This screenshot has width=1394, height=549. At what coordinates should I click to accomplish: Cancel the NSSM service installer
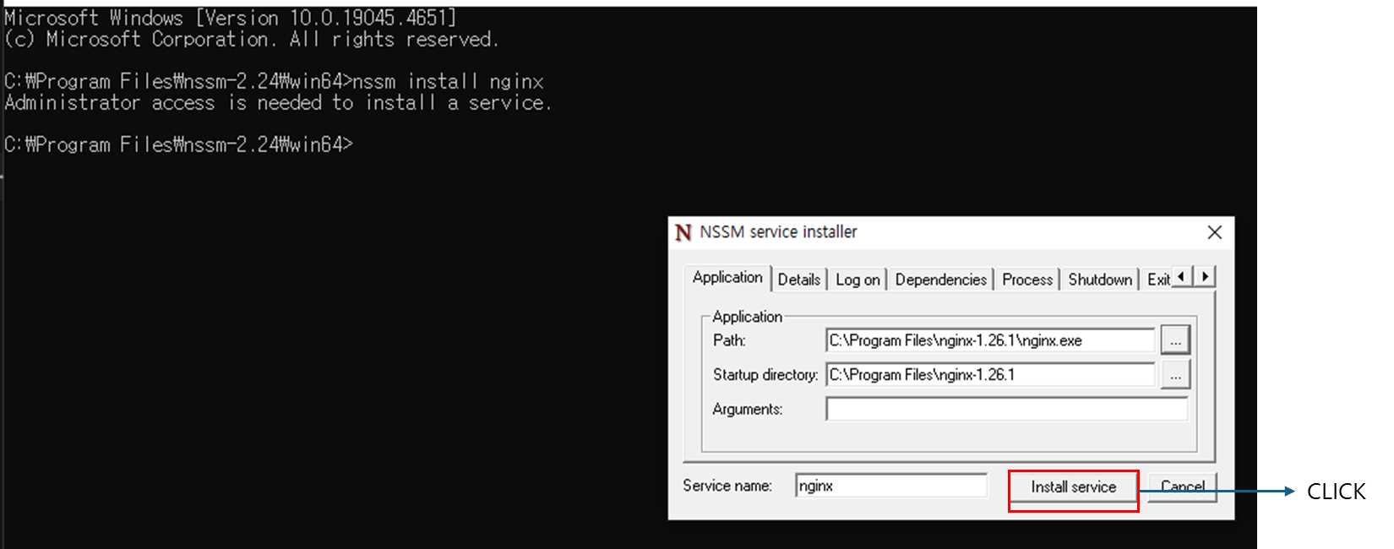pos(1182,487)
